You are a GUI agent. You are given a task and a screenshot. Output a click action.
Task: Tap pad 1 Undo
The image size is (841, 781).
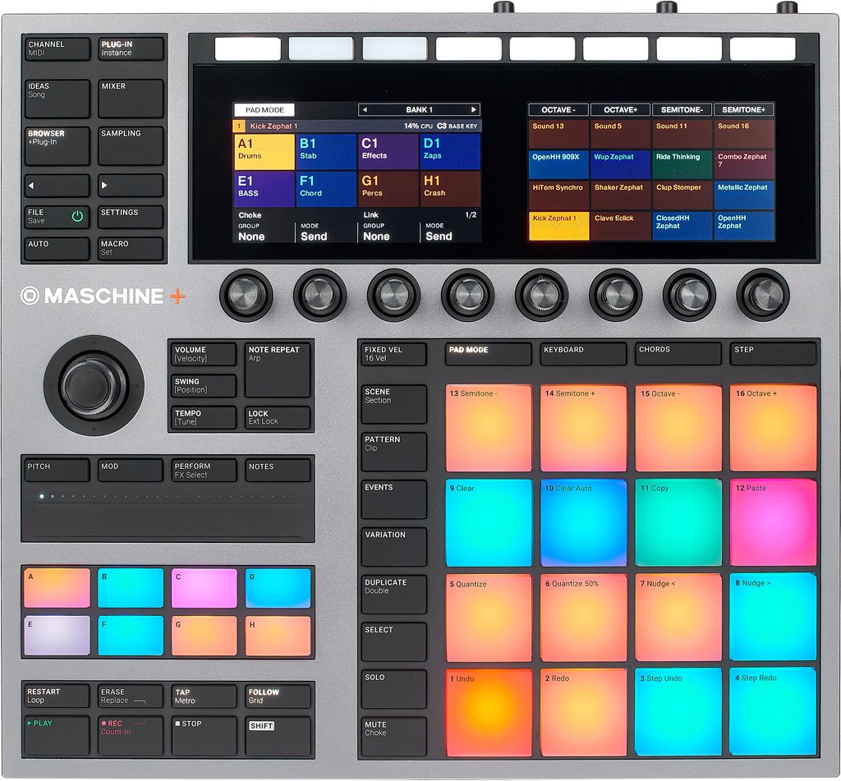click(488, 711)
